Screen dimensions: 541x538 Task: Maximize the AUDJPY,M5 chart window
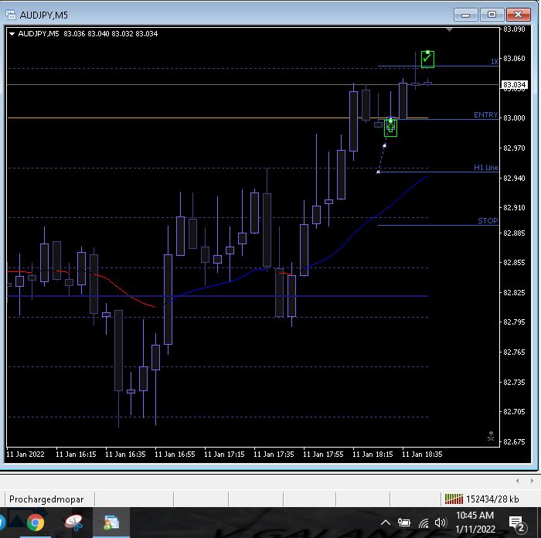pos(492,15)
